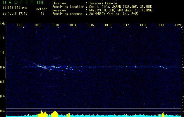Click the yellow signal peak below 1319
The image size is (184, 117).
click(x=163, y=114)
